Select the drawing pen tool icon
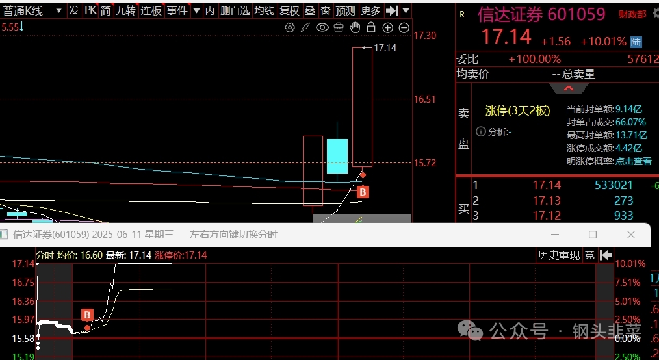 (x=305, y=28)
